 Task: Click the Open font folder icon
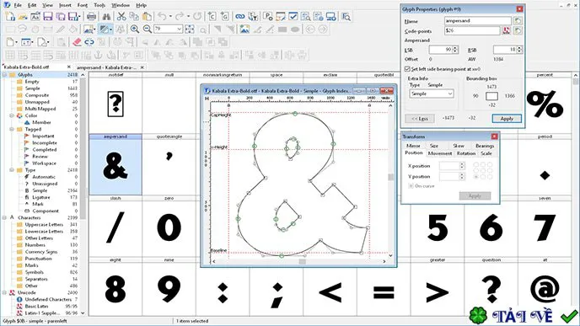(23, 17)
